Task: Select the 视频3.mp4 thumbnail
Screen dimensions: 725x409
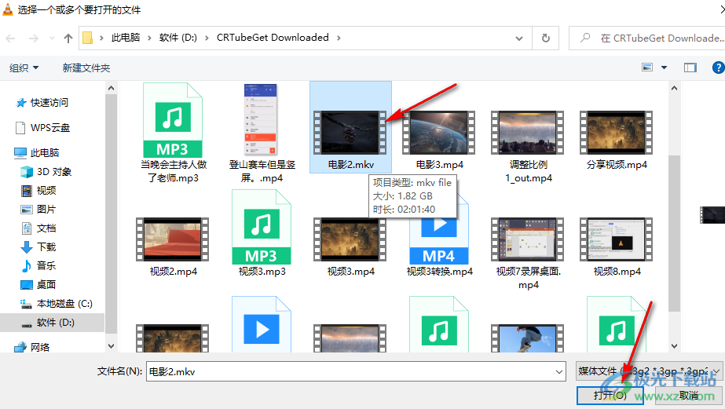Action: (x=350, y=239)
